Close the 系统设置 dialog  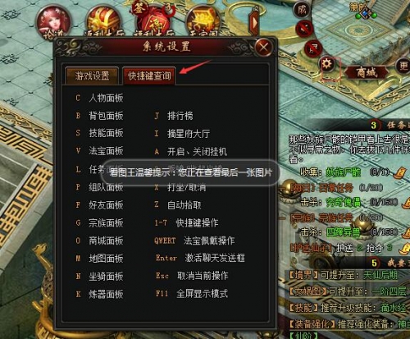(263, 48)
